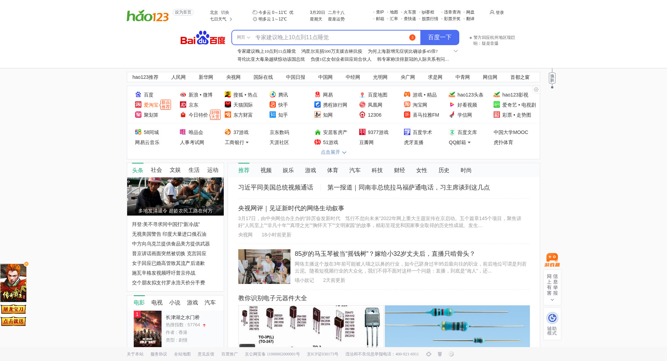Open the 电视 tab in the media panel
The image size is (667, 361).
click(157, 303)
